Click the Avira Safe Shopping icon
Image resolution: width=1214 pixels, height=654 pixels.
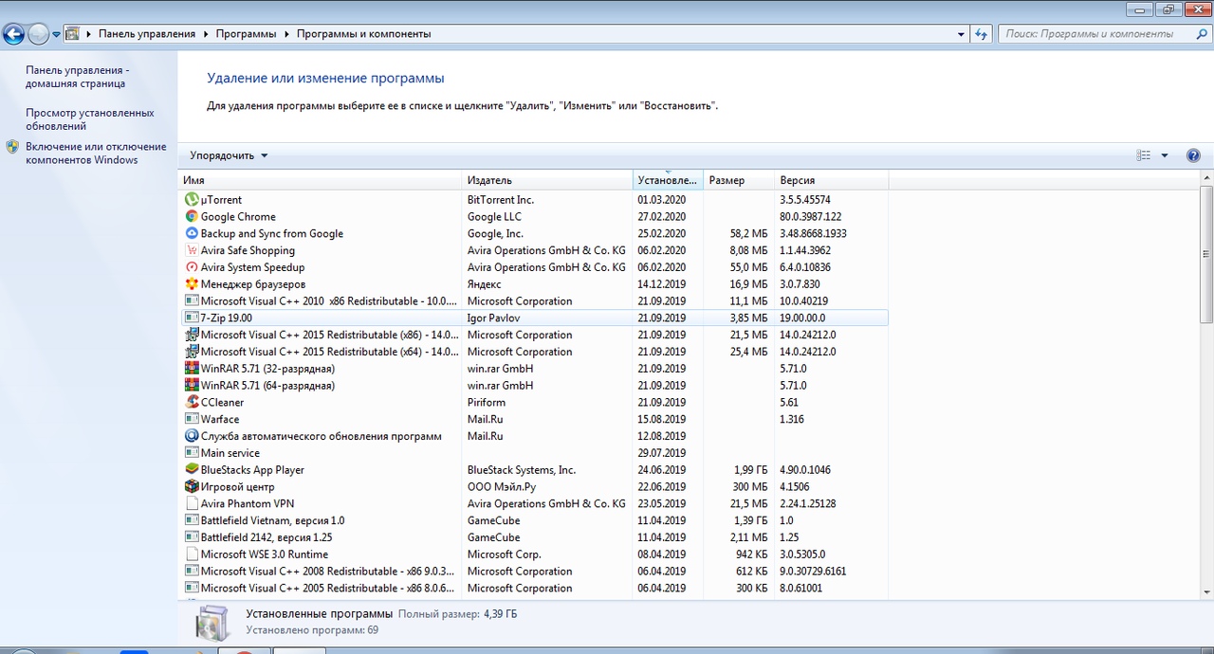pos(192,250)
